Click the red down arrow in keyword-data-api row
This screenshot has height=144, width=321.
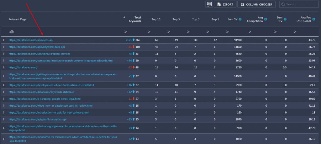[134, 47]
